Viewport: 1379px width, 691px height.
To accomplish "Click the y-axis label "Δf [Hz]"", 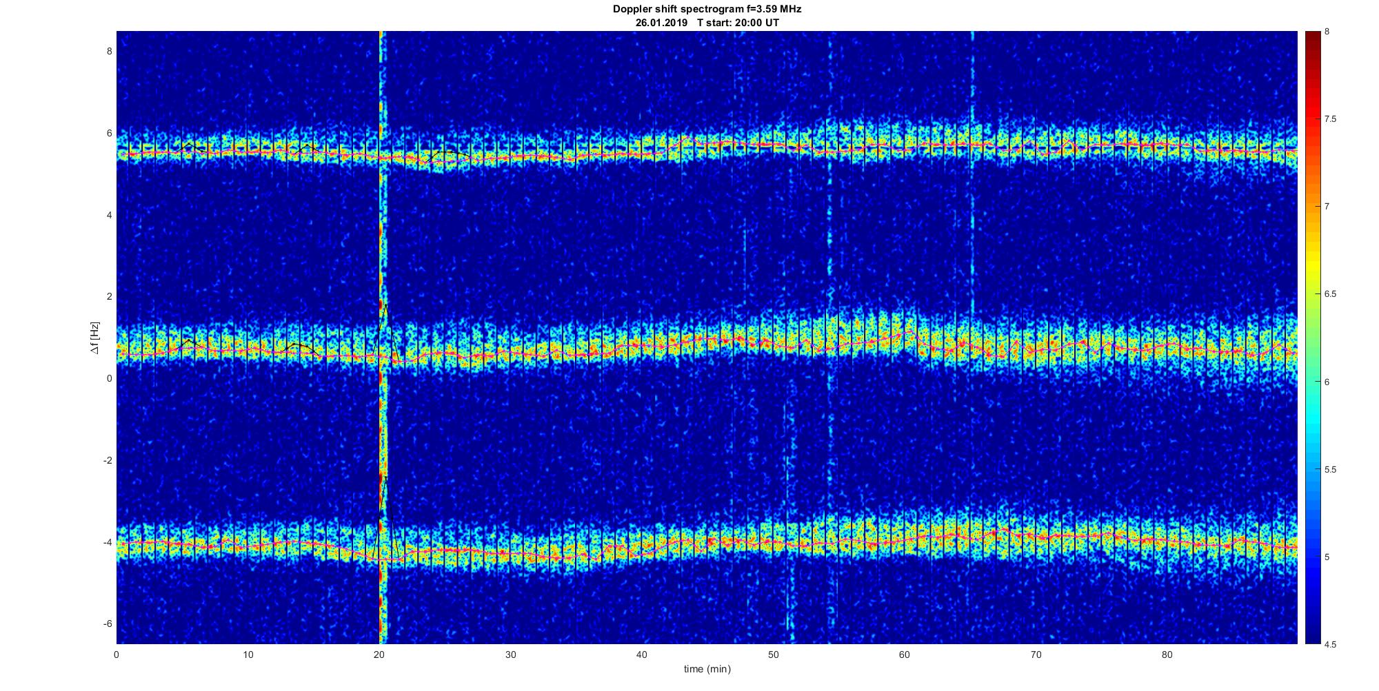I will pyautogui.click(x=94, y=338).
